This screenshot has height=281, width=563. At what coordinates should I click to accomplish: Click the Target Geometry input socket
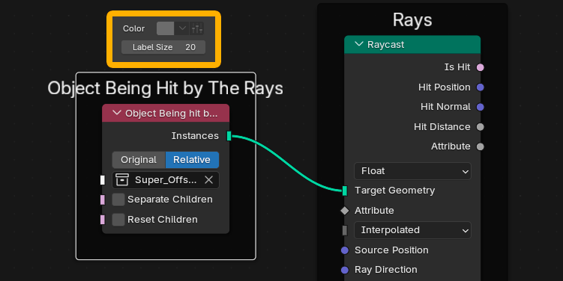[x=345, y=191]
